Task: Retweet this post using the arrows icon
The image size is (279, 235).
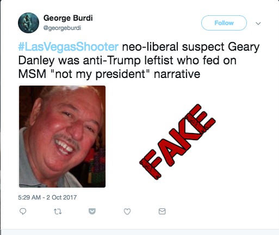Action: 58,212
